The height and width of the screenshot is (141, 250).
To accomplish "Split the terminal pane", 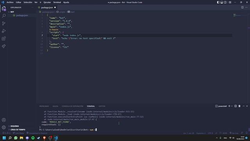I will (x=236, y=106).
